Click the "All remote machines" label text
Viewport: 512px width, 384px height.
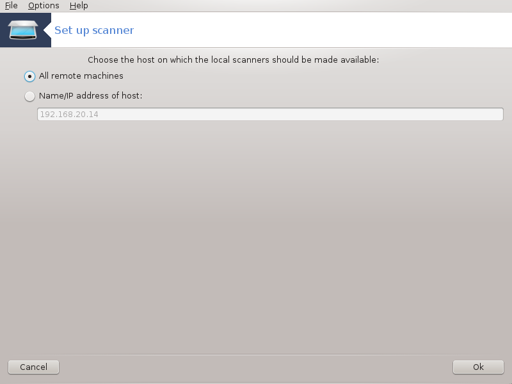click(81, 76)
